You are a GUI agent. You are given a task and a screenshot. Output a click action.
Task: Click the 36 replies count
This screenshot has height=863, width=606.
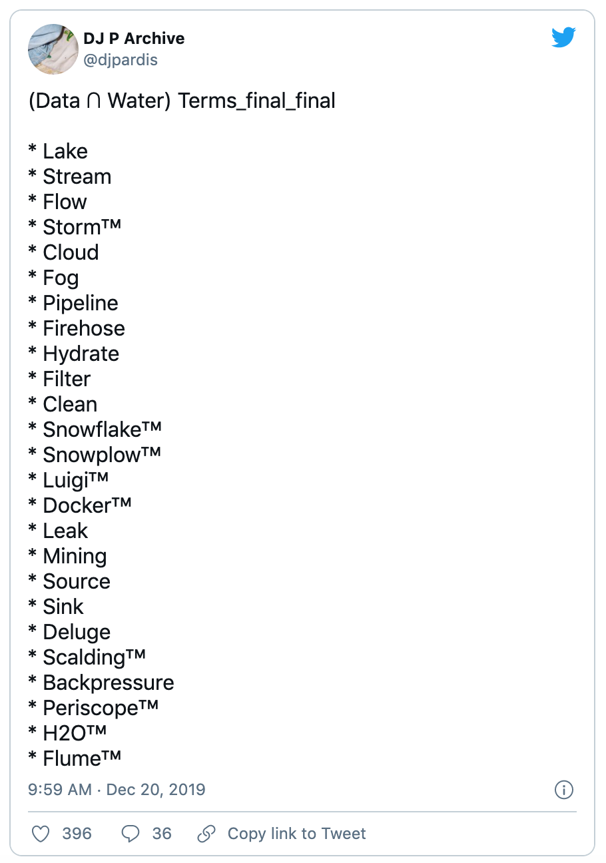162,833
